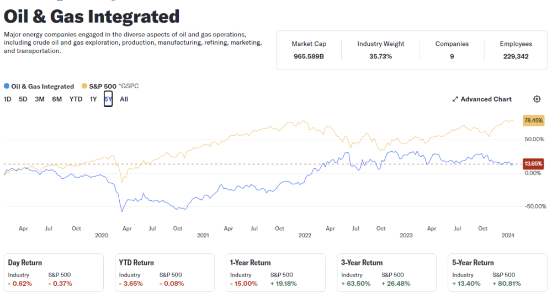Click the 5-Year Return card
Image resolution: width=552 pixels, height=298 pixels.
point(497,273)
